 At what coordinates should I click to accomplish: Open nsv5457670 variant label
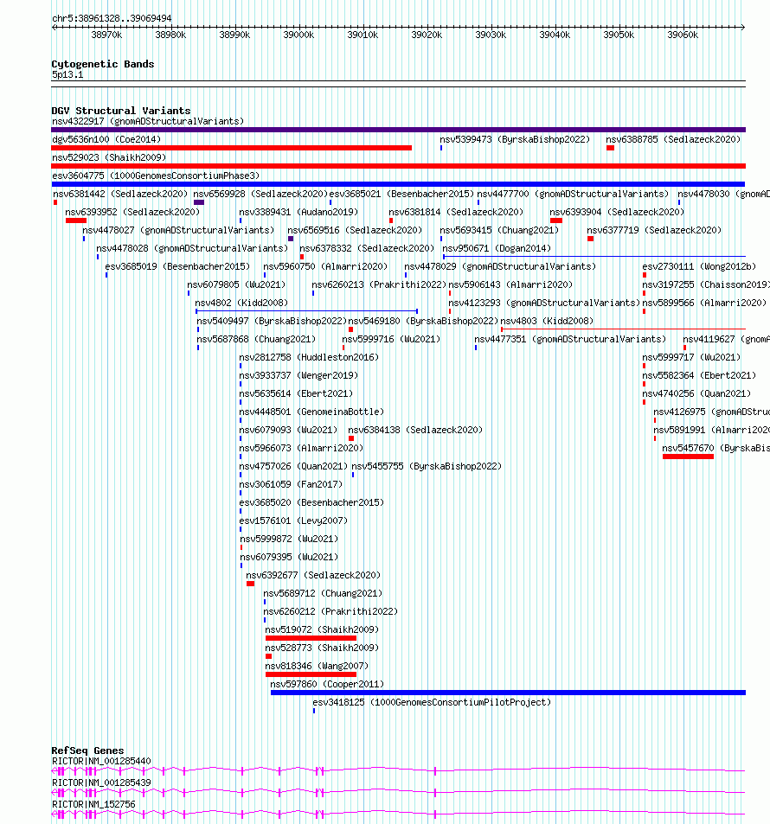715,448
